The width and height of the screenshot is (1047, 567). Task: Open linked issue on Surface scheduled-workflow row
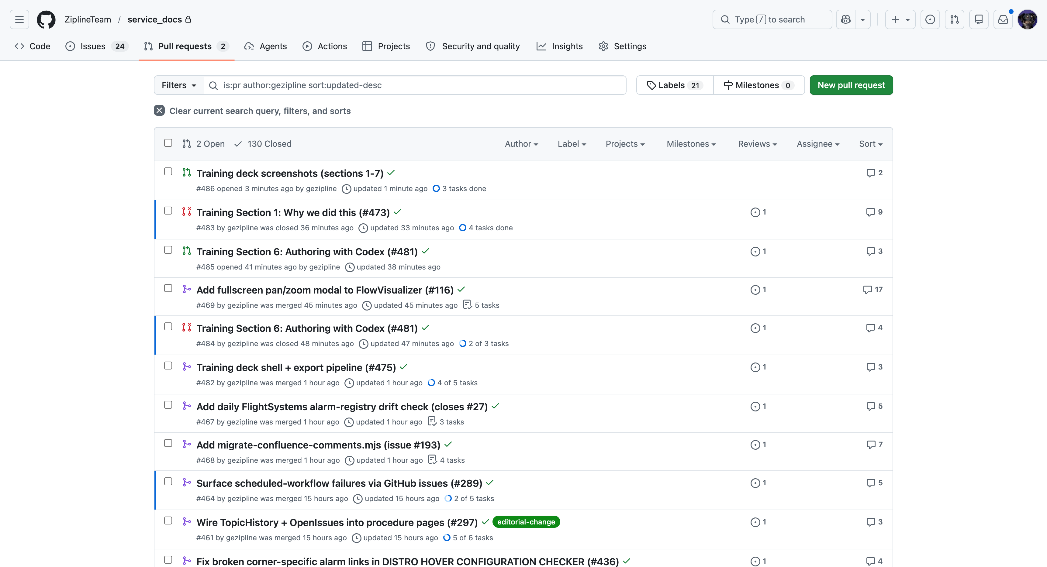pyautogui.click(x=758, y=483)
